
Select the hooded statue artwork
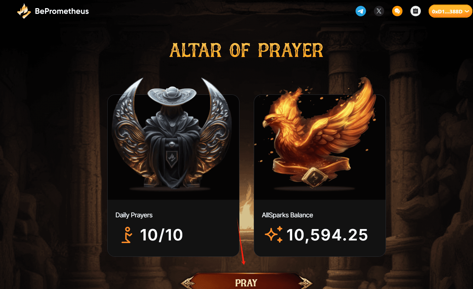click(x=172, y=134)
